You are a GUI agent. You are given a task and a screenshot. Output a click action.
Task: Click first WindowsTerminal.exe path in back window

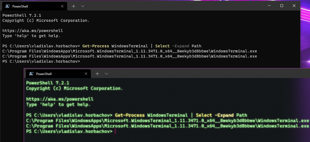[x=130, y=51]
